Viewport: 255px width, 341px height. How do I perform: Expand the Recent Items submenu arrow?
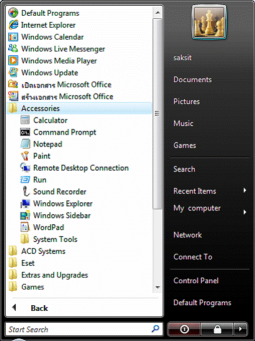pos(245,190)
